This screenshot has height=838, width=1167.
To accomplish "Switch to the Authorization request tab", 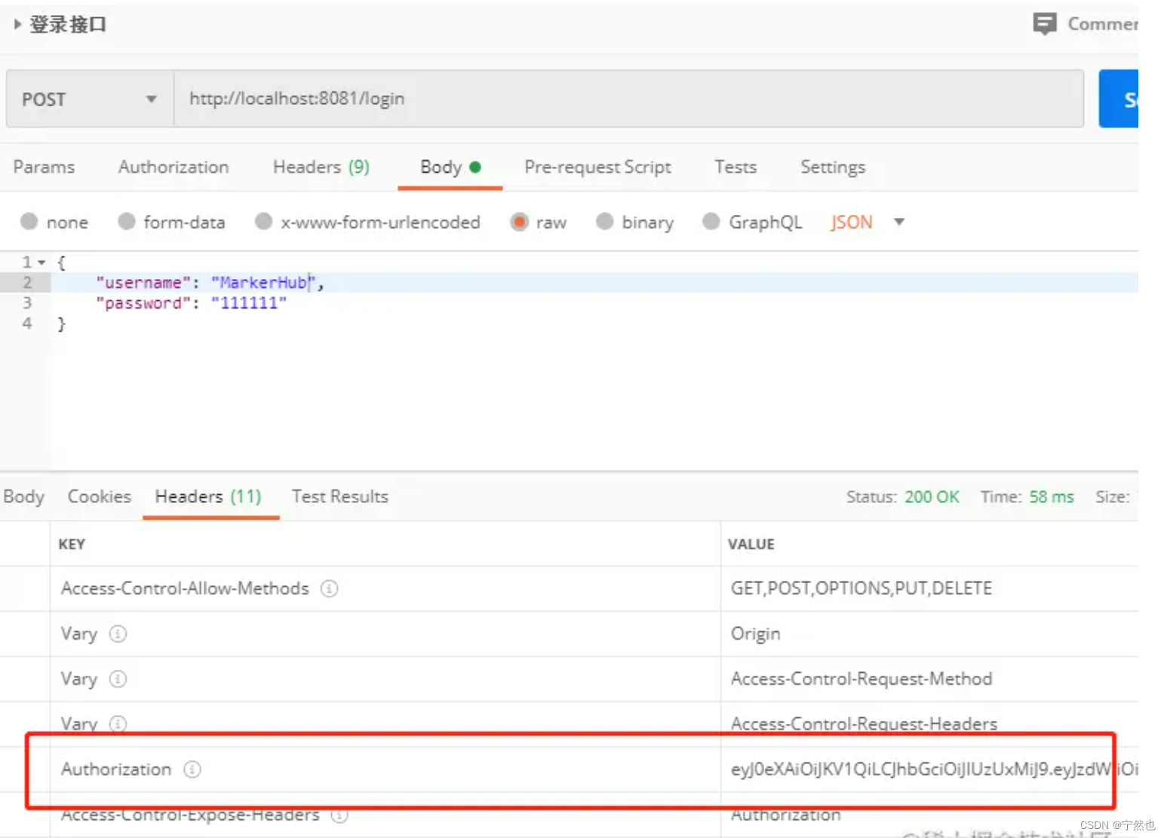I will (174, 167).
